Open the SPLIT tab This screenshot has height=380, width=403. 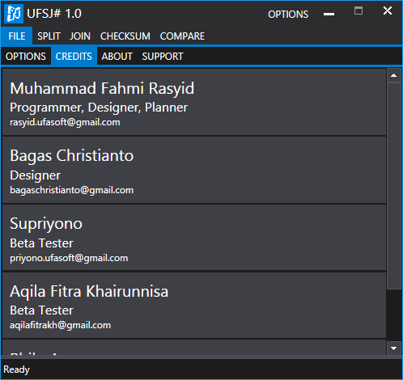49,36
